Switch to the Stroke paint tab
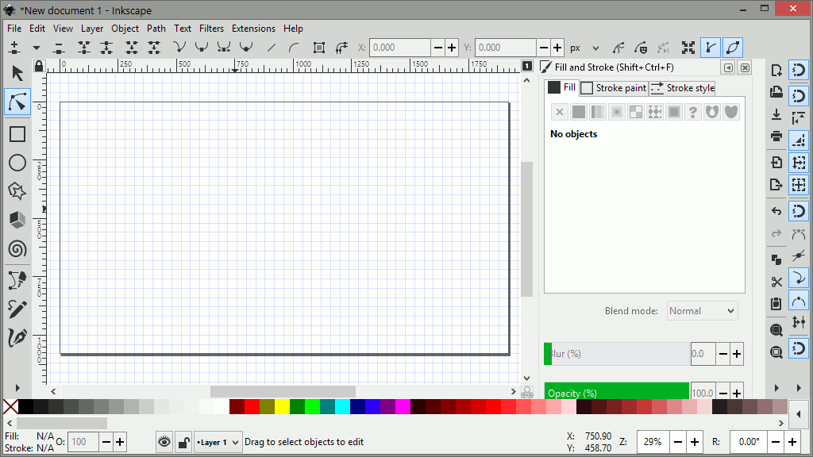The image size is (813, 457). click(614, 88)
